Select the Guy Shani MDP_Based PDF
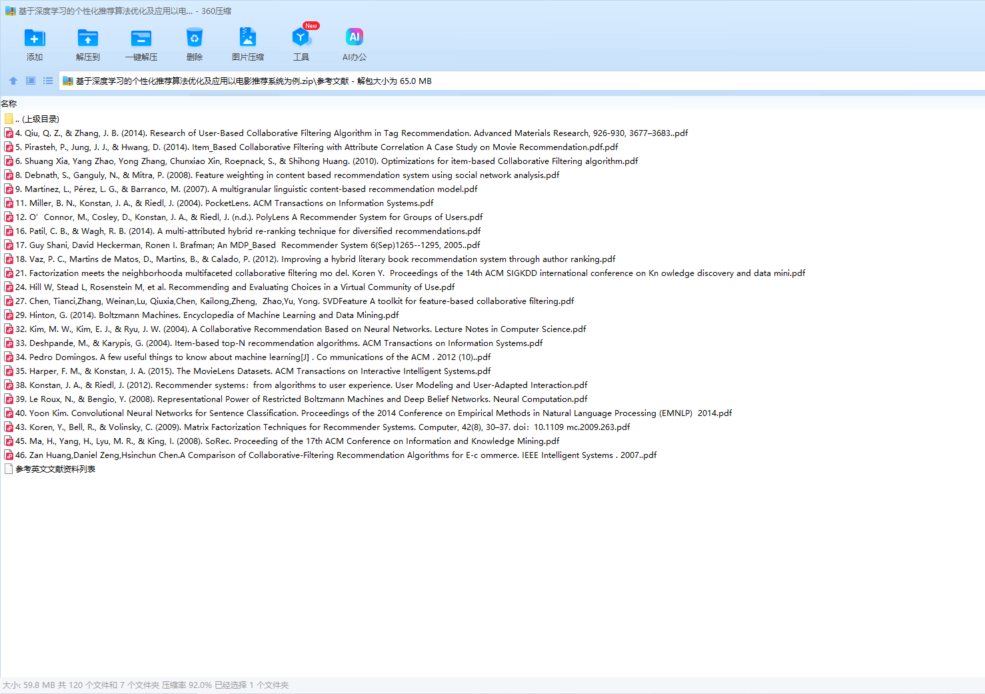Viewport: 985px width, 694px height. pos(248,245)
